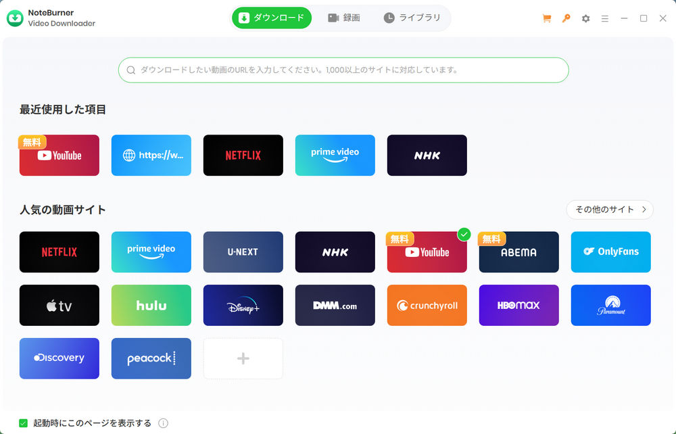The width and height of the screenshot is (676, 434).
Task: Switch to the 録画 tab
Action: click(x=343, y=18)
